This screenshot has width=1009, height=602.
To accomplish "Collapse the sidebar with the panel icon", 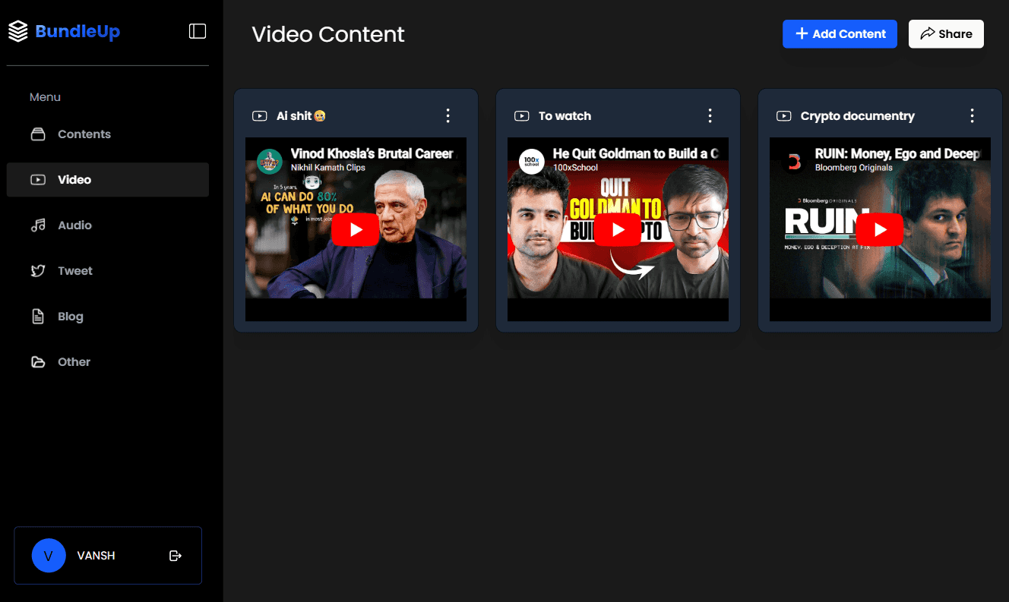I will click(198, 31).
